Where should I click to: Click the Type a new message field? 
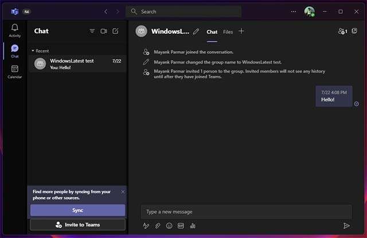pos(246,212)
